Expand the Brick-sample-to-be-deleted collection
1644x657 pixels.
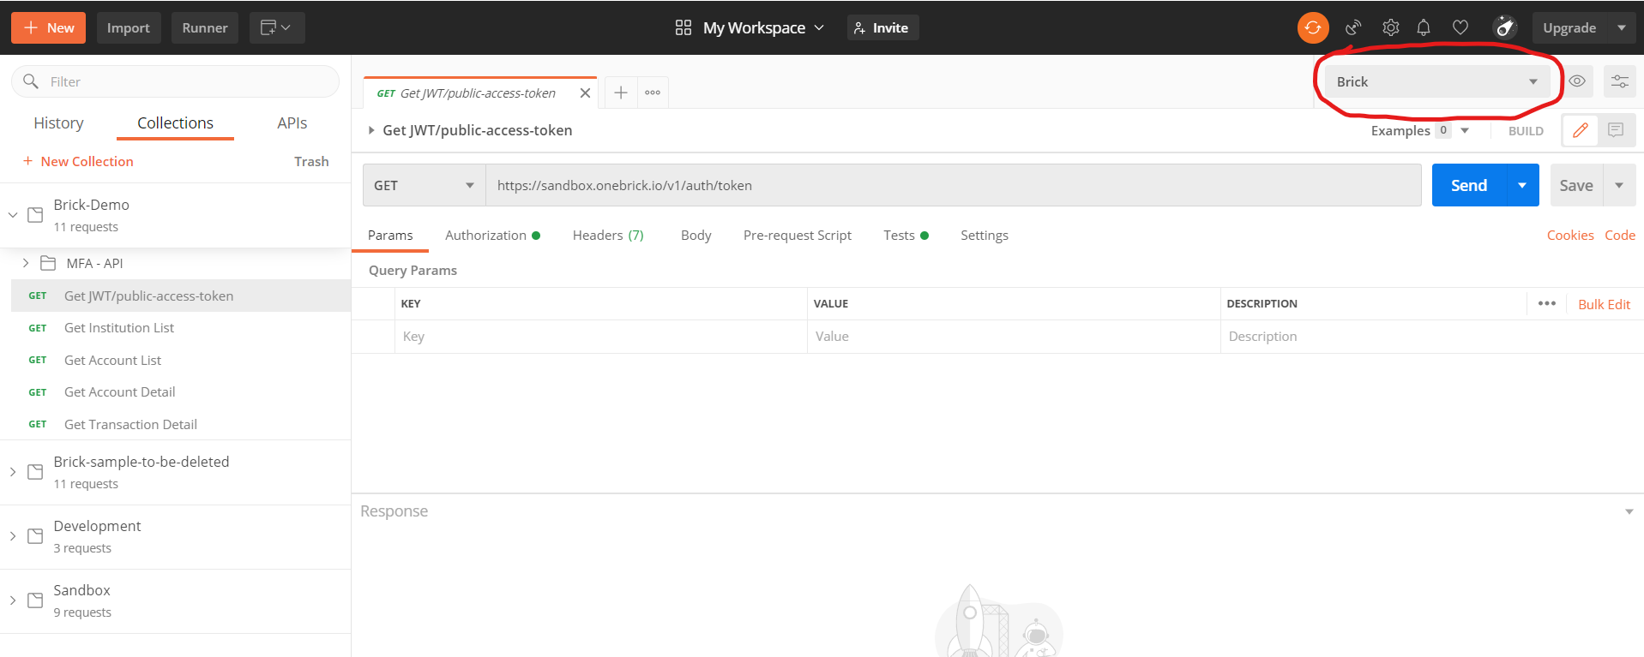13,472
